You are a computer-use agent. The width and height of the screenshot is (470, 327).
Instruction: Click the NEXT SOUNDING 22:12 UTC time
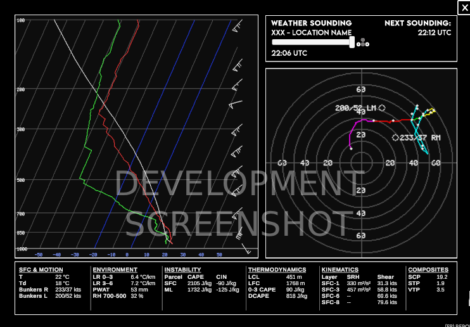(435, 33)
